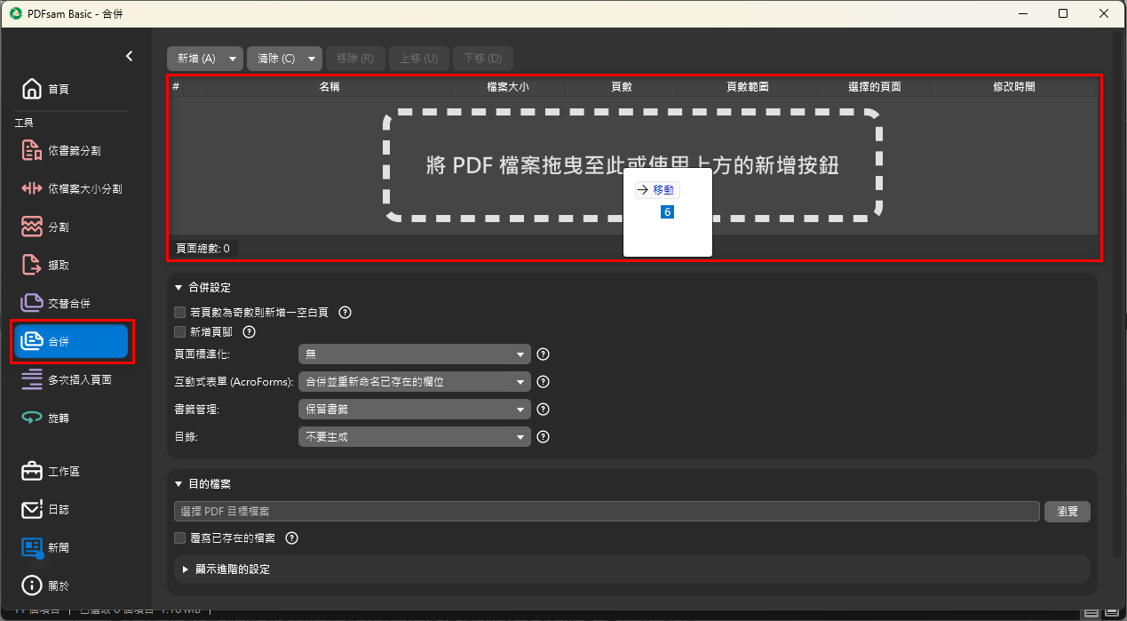Image resolution: width=1127 pixels, height=621 pixels.
Task: Collapse the sidebar with the left chevron
Action: pyautogui.click(x=129, y=56)
